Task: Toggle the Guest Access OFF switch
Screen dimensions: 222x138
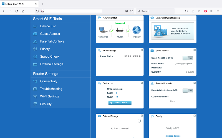Action: 188,58
